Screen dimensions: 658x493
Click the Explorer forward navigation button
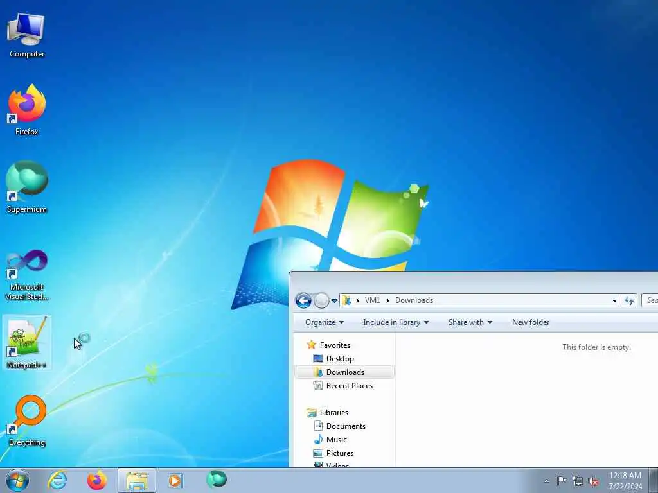click(321, 300)
